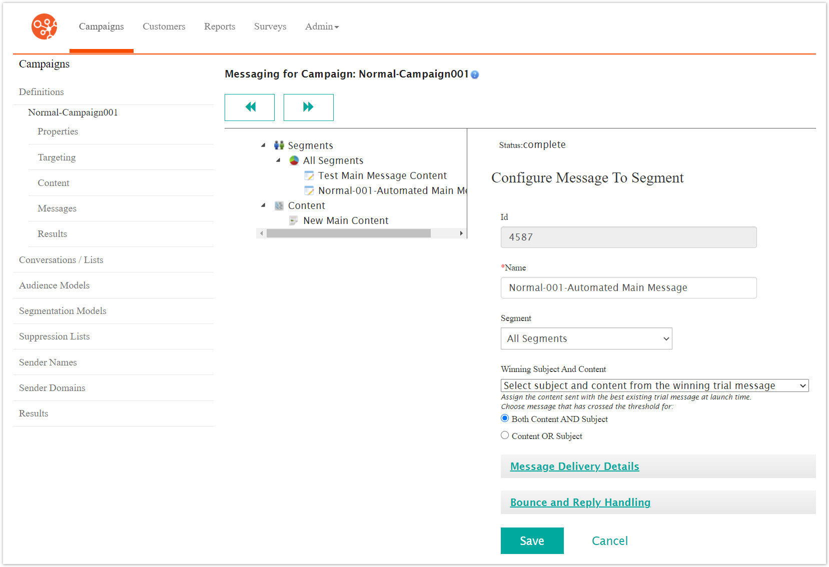Click the Test Main Message Content icon
Screen dimensions: 829x567
tap(309, 175)
